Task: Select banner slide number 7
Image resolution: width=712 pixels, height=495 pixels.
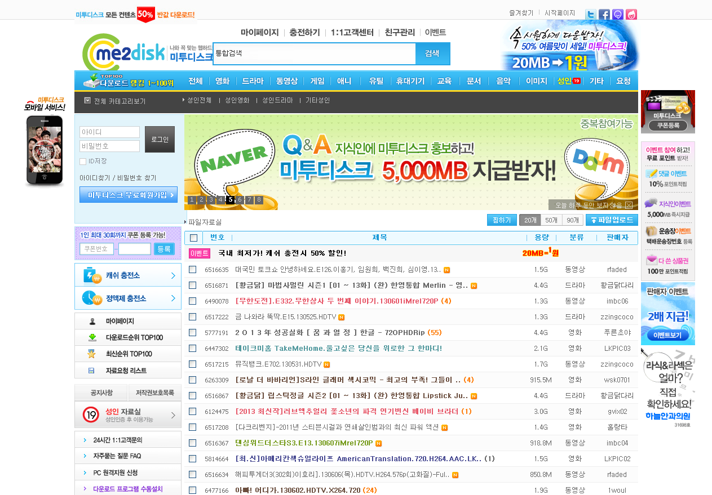Action: coord(249,200)
